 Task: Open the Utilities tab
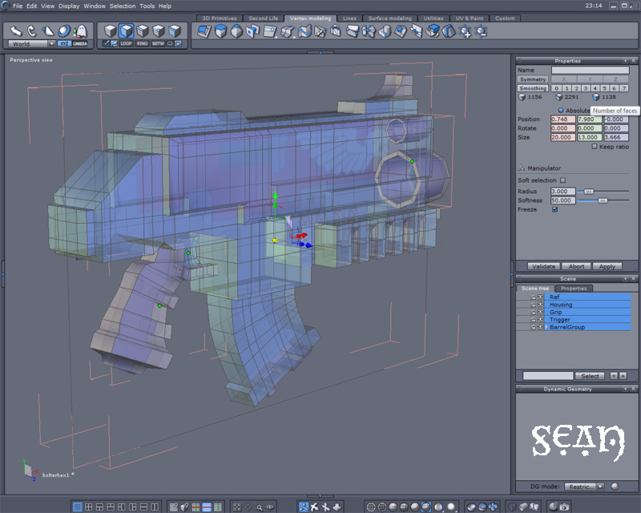(x=433, y=18)
